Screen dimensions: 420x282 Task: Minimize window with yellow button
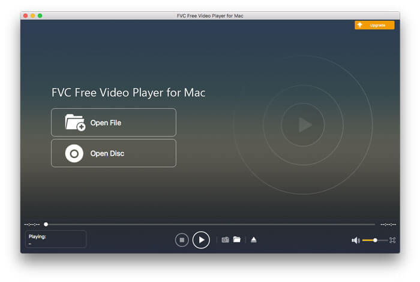coord(32,16)
